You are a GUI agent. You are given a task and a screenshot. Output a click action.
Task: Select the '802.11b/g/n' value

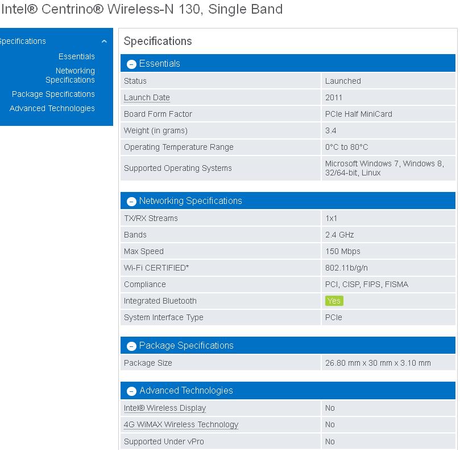(346, 268)
